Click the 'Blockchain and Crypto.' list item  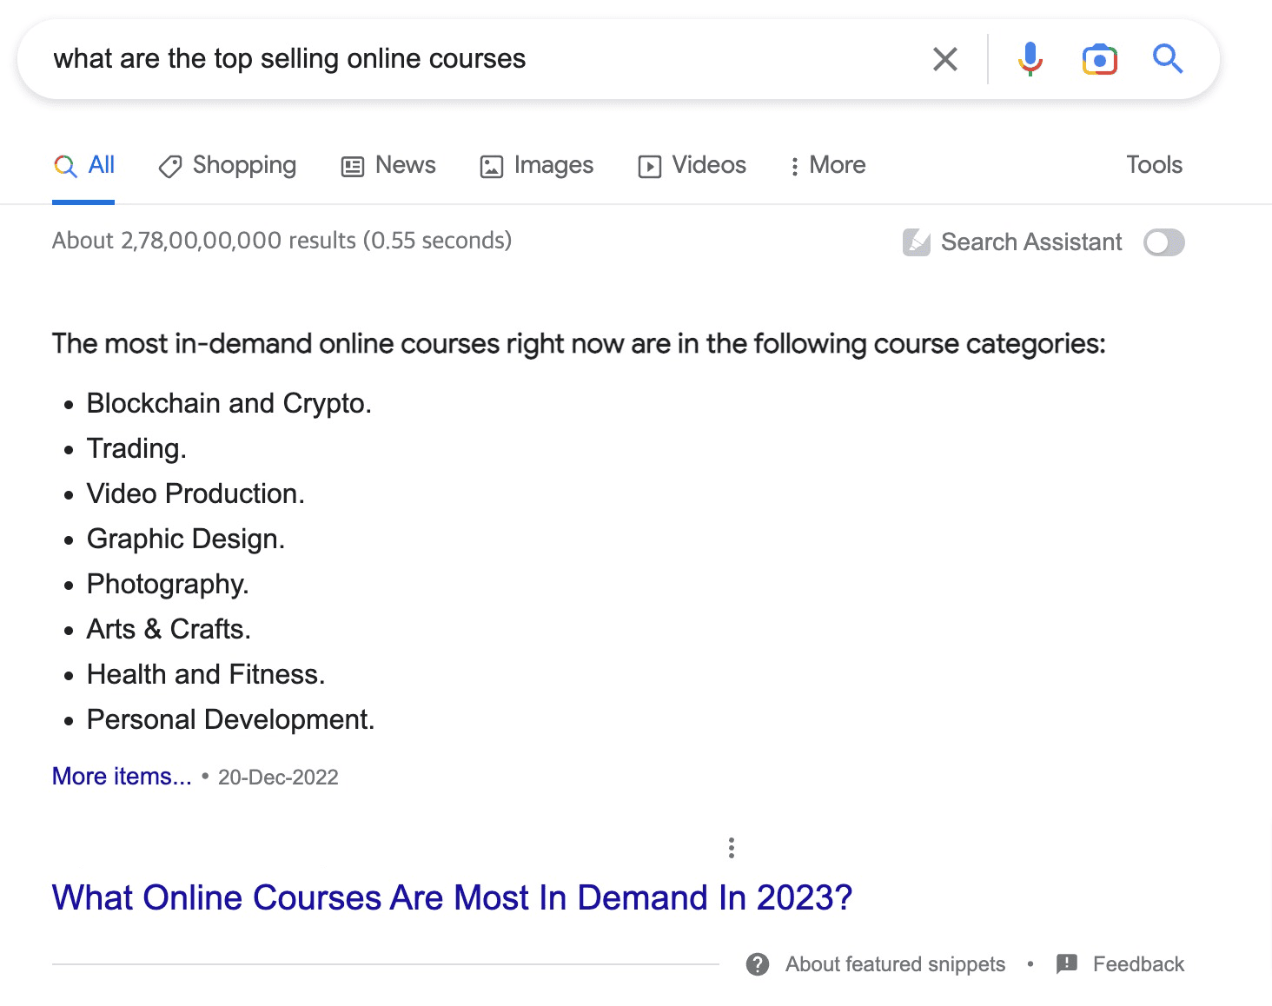[x=229, y=403]
